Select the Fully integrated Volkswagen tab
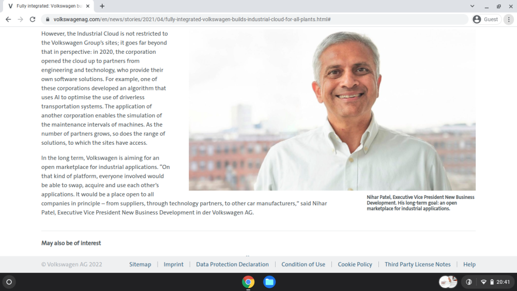The width and height of the screenshot is (517, 291). pos(49,6)
